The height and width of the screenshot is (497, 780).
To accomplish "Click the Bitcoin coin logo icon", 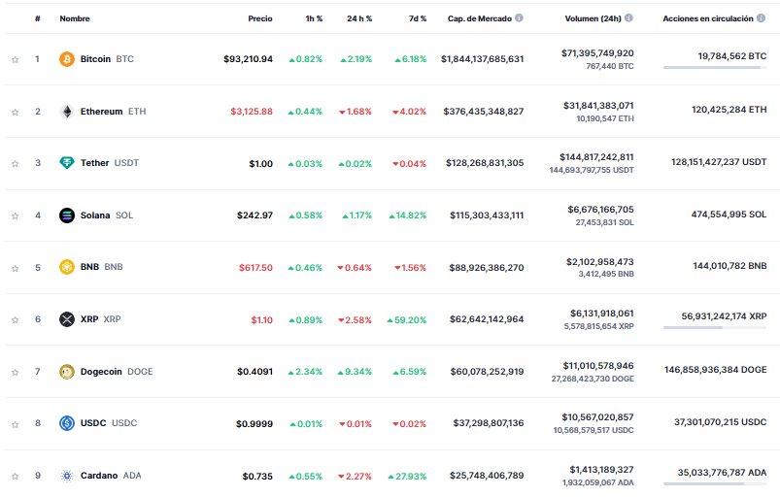I will pyautogui.click(x=67, y=59).
